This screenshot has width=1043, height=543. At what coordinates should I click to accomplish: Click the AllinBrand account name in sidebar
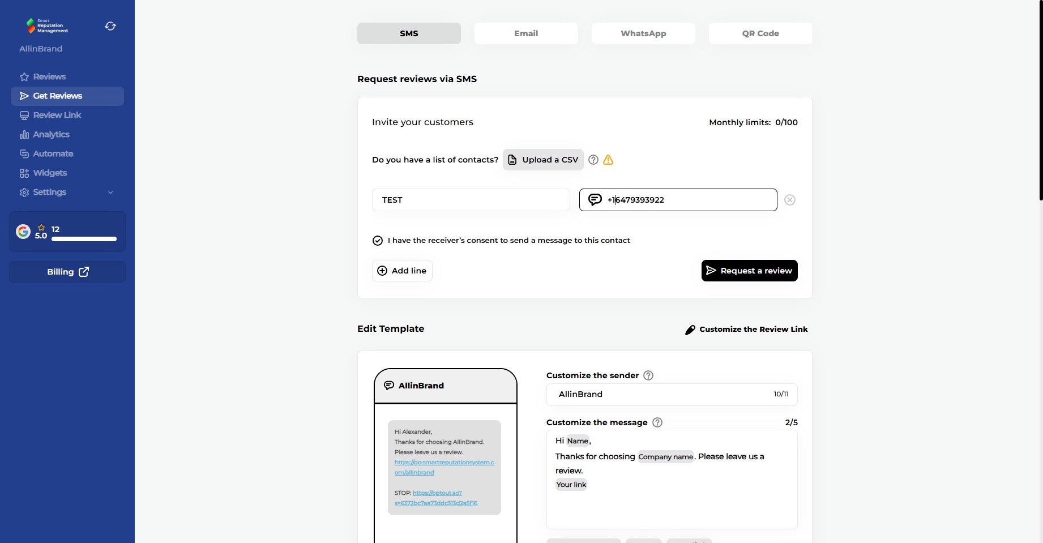pos(41,49)
